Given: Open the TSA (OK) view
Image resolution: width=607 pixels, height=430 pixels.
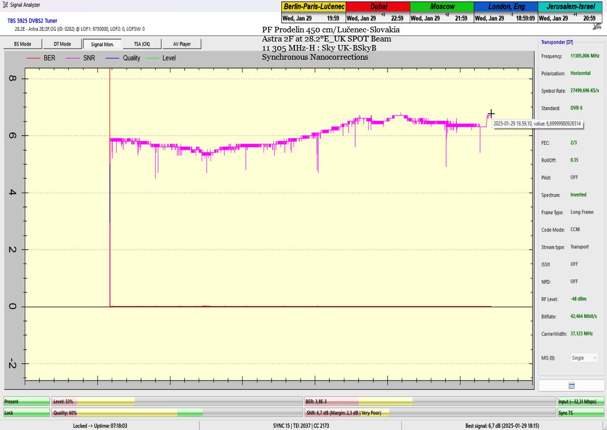Looking at the screenshot, I should (142, 44).
